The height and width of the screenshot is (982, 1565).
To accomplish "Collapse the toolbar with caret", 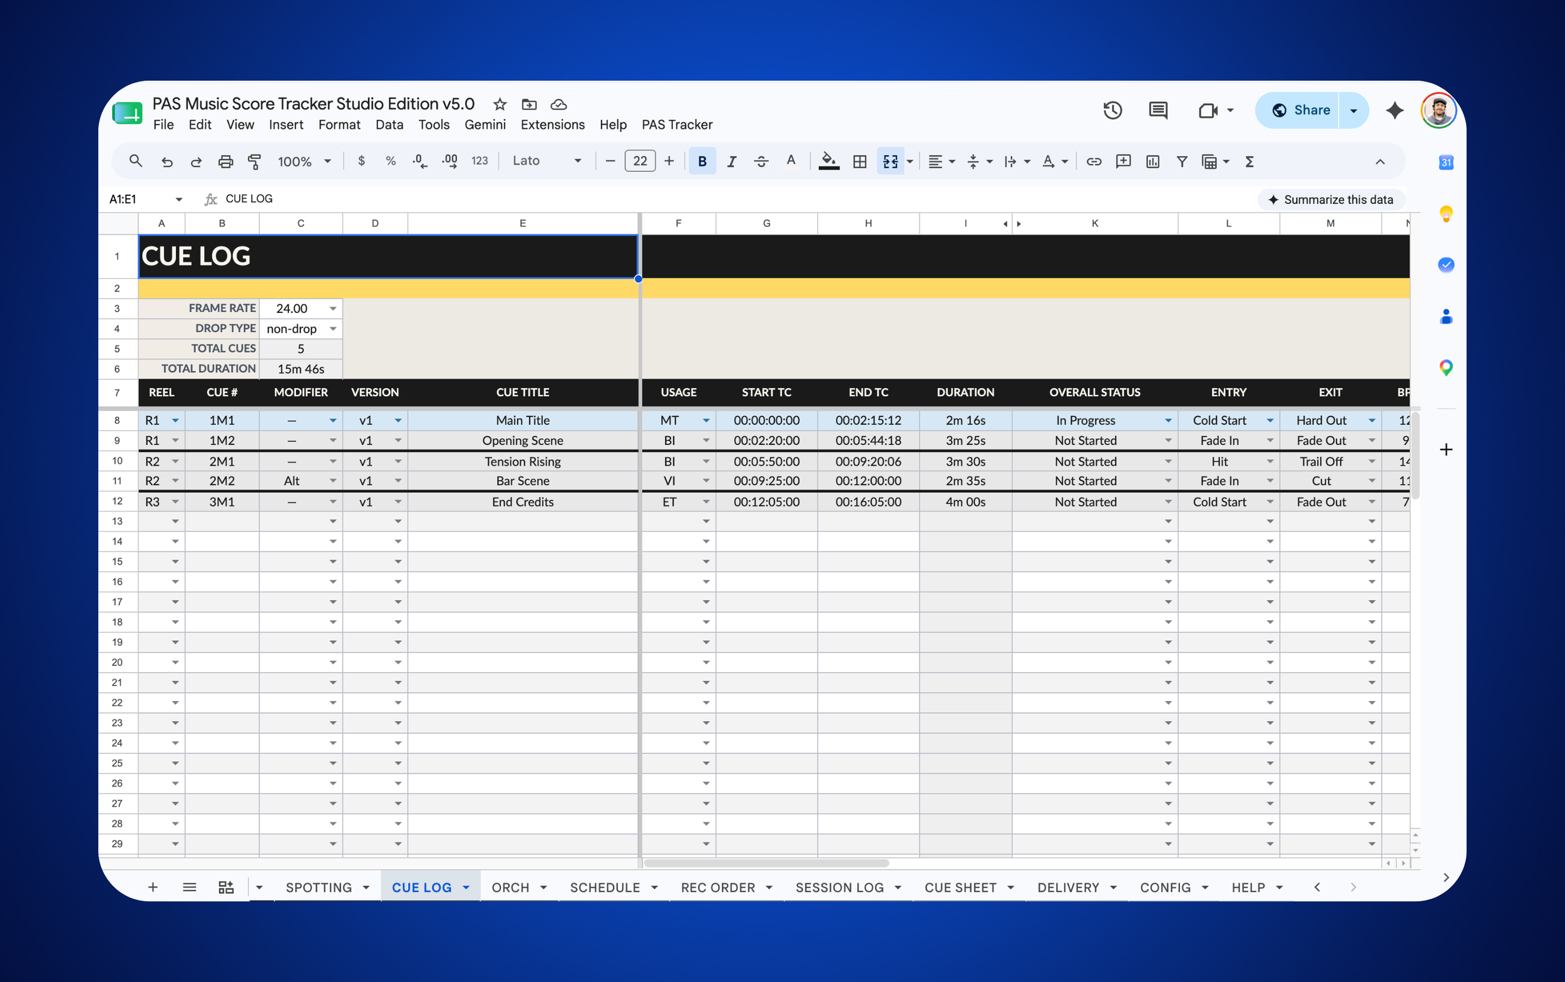I will pos(1380,161).
